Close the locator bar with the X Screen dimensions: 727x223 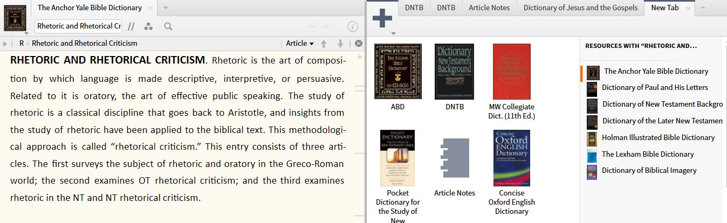[x=359, y=43]
